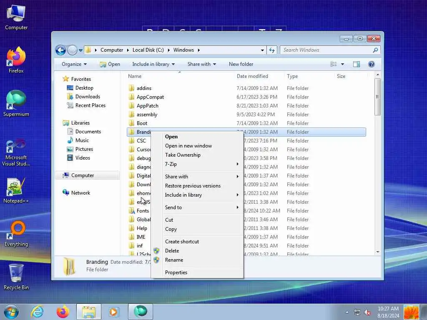Screen dimensions: 427x320
Task: Switch to Supermium on the taskbar
Action: coord(141,312)
